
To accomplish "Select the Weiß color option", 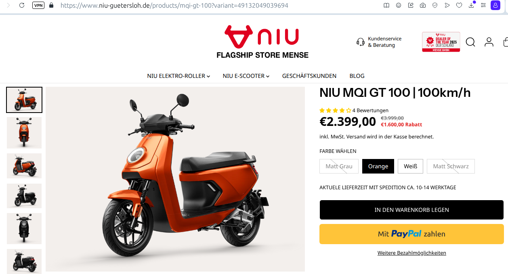I will 410,166.
